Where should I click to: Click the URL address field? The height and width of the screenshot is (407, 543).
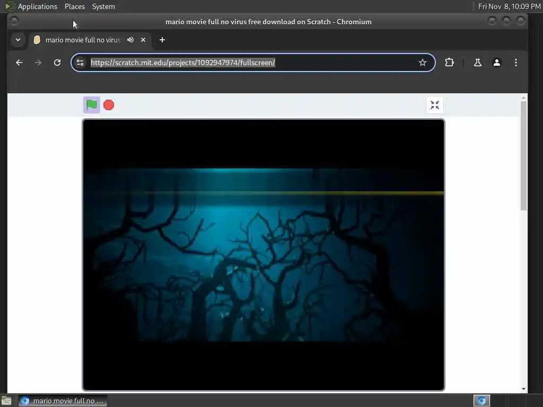pyautogui.click(x=252, y=63)
